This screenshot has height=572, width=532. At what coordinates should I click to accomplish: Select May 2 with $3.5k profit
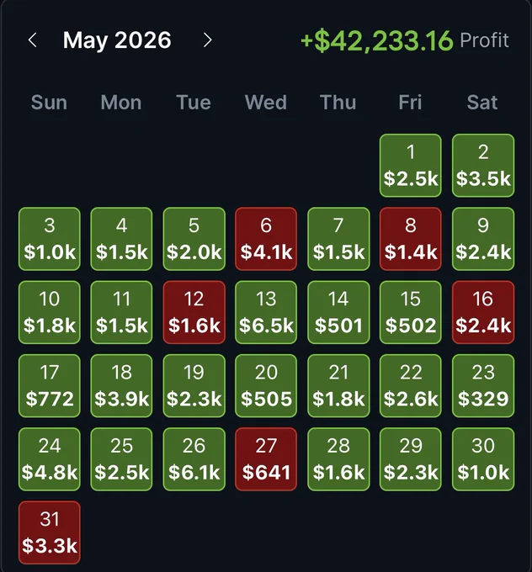tap(483, 166)
